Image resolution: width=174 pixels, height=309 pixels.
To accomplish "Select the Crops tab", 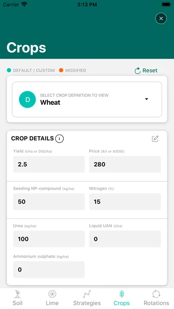I will pyautogui.click(x=122, y=298).
